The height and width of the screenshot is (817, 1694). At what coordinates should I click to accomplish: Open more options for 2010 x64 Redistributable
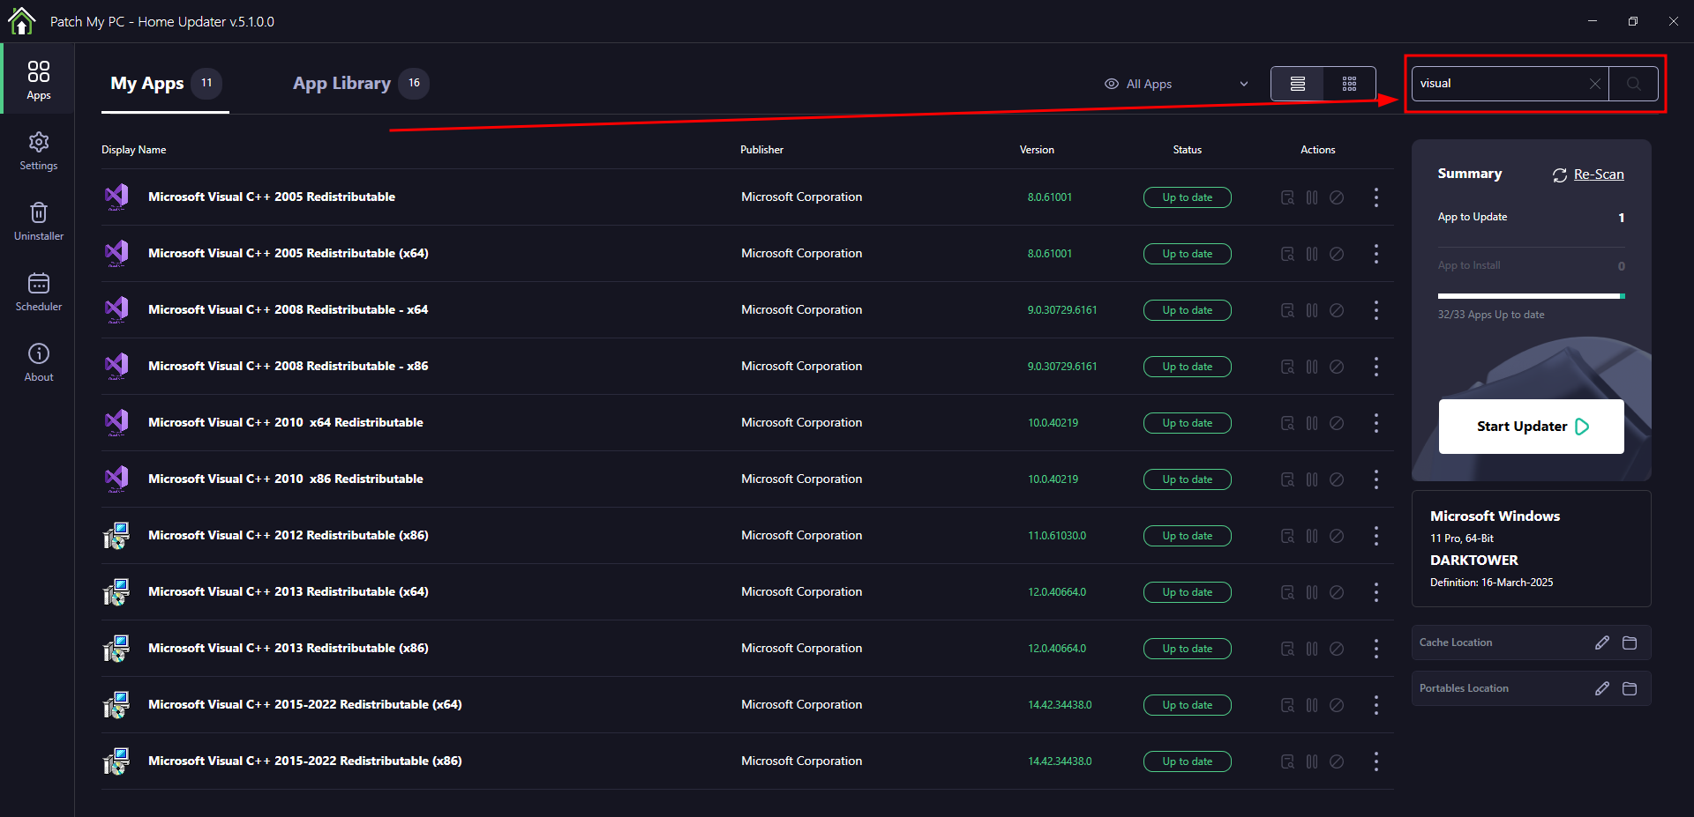[x=1375, y=423]
